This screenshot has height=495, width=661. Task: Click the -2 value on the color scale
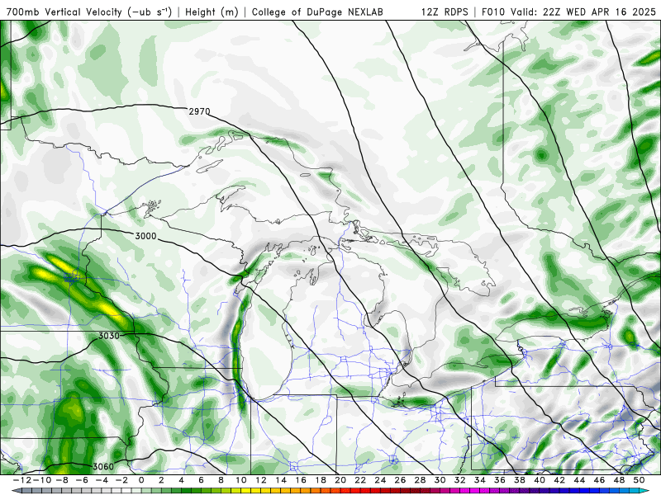(x=120, y=480)
